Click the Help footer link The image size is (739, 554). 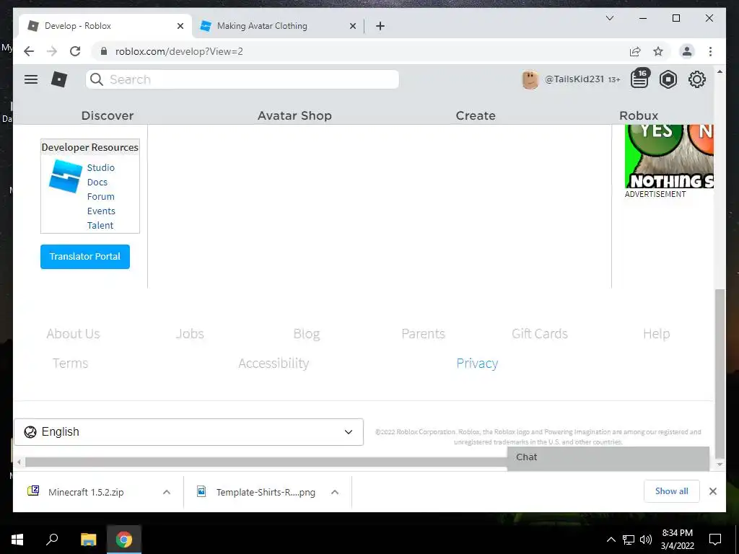656,333
